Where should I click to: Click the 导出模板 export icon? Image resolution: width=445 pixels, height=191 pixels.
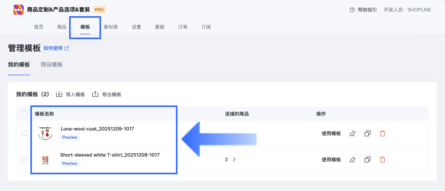(x=95, y=94)
